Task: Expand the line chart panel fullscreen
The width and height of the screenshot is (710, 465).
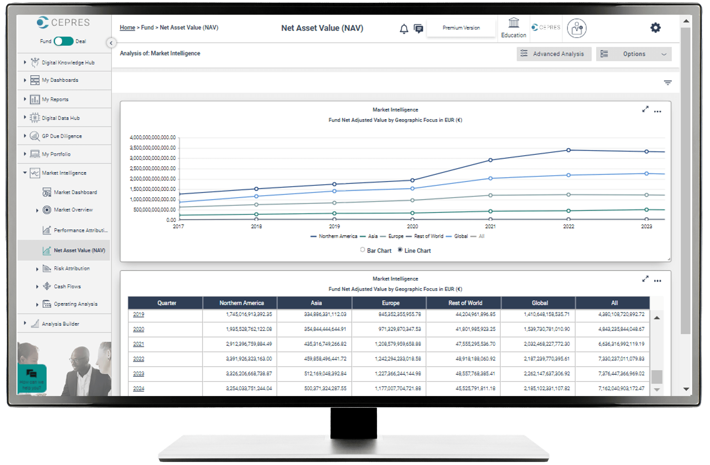Action: 645,109
